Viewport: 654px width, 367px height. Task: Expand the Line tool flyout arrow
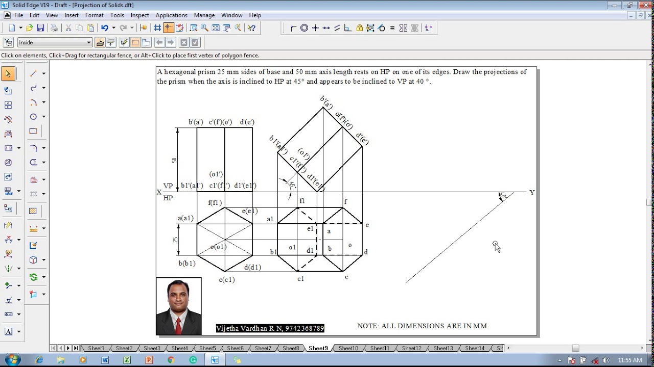[43, 73]
